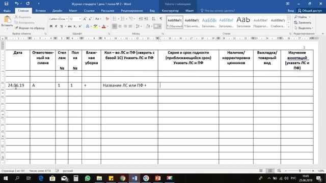Decrease font size with the small A icon

tap(90, 19)
